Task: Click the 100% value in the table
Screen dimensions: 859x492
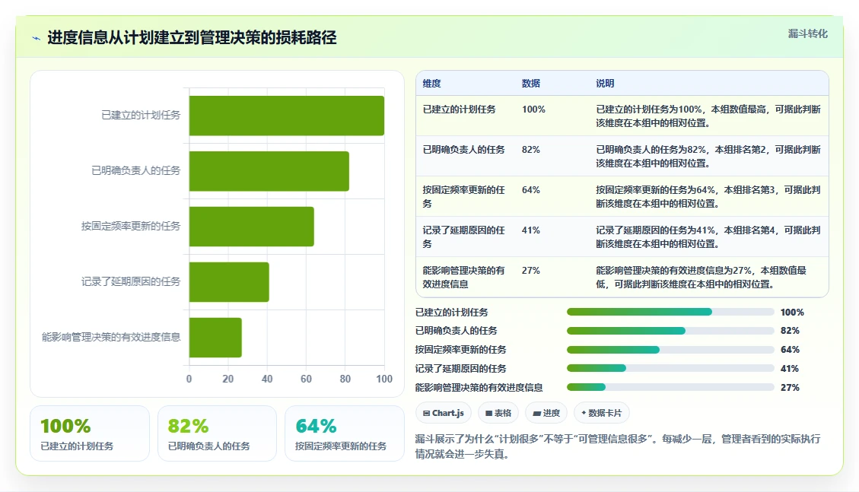Action: click(533, 109)
